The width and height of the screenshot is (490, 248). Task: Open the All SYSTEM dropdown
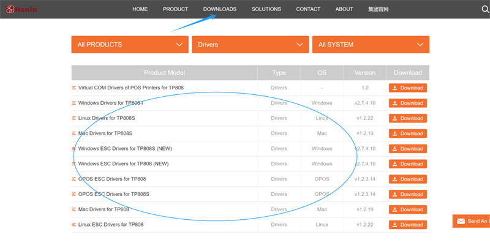point(371,44)
